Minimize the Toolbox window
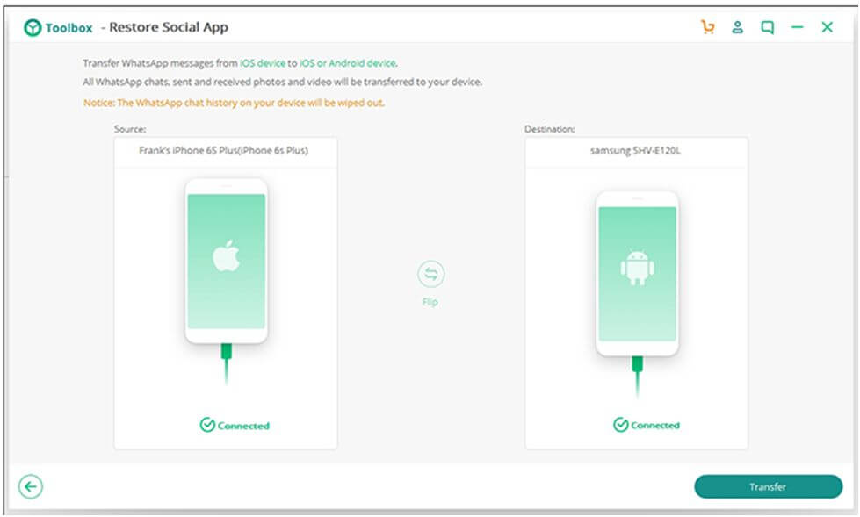The height and width of the screenshot is (517, 860). (798, 27)
